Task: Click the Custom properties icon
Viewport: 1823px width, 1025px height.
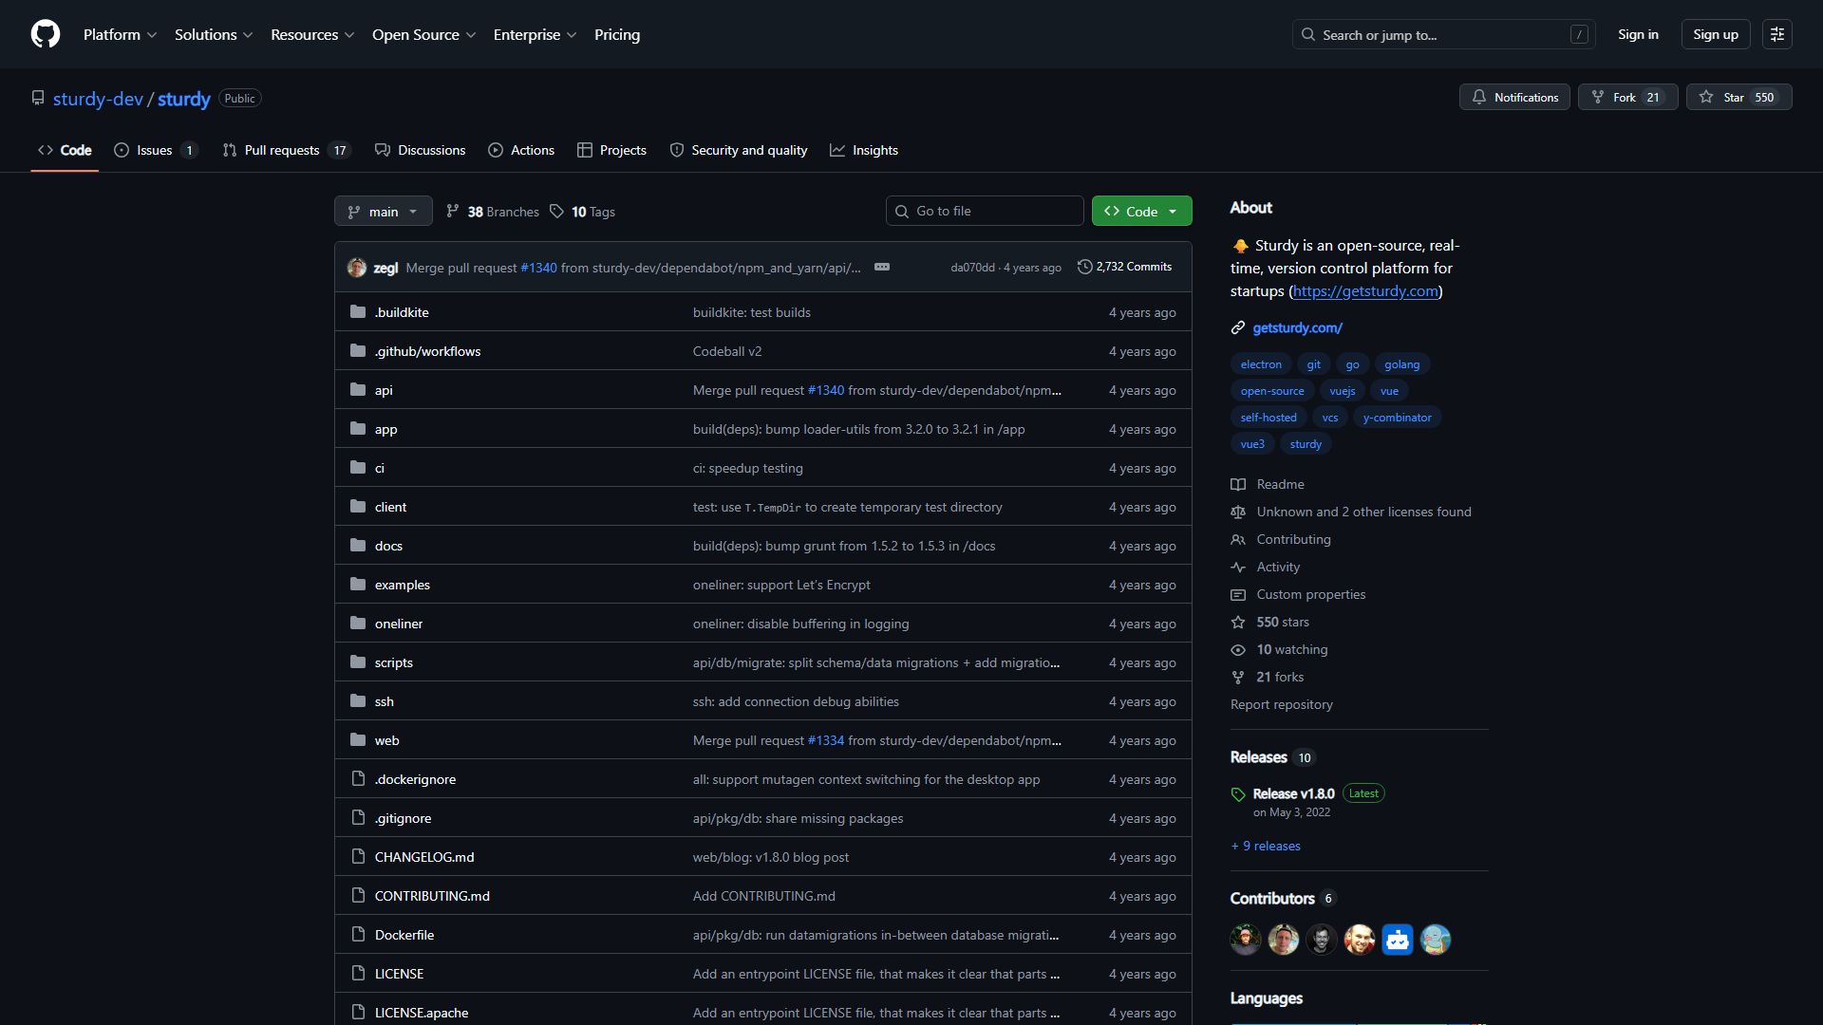Action: 1238,595
